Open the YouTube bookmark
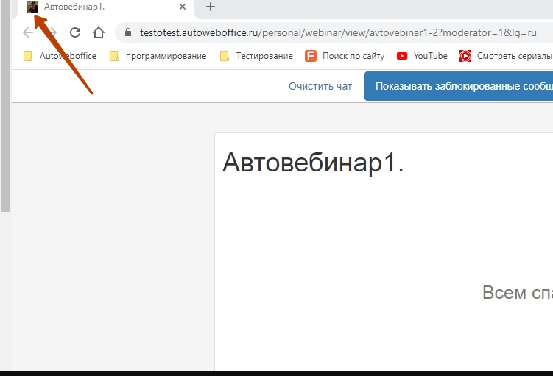 pyautogui.click(x=422, y=56)
